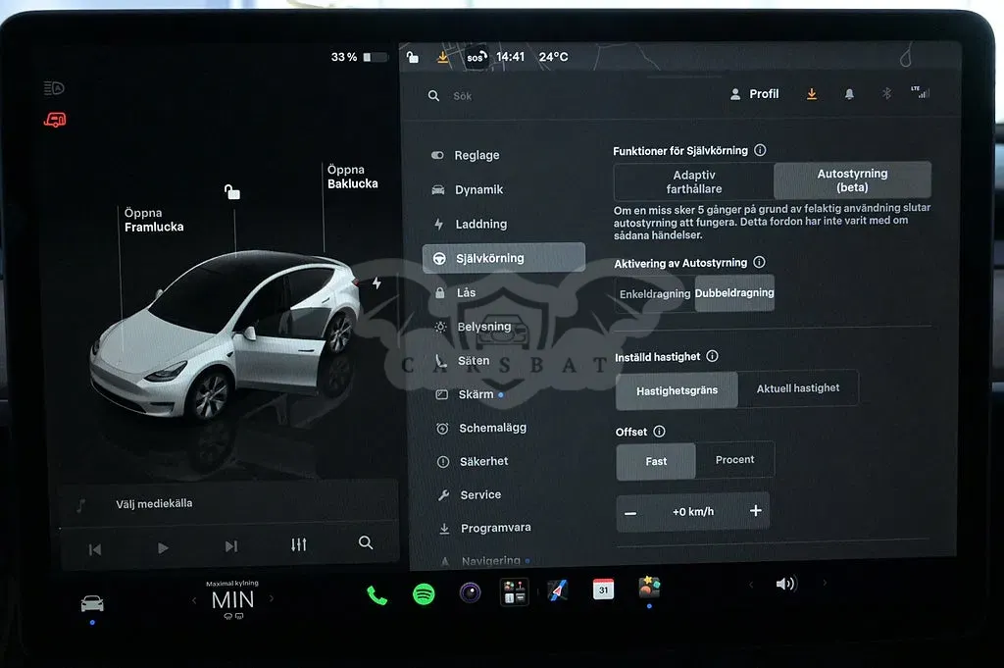Open the navigation map app icon

point(558,590)
